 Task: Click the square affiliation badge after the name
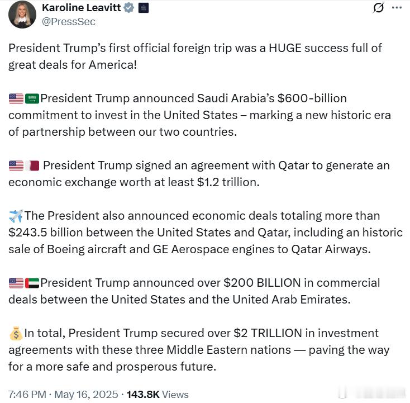pyautogui.click(x=143, y=8)
